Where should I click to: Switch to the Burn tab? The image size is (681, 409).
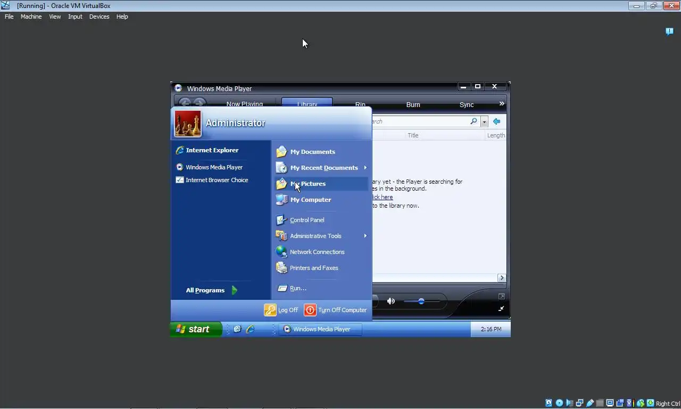pyautogui.click(x=413, y=105)
